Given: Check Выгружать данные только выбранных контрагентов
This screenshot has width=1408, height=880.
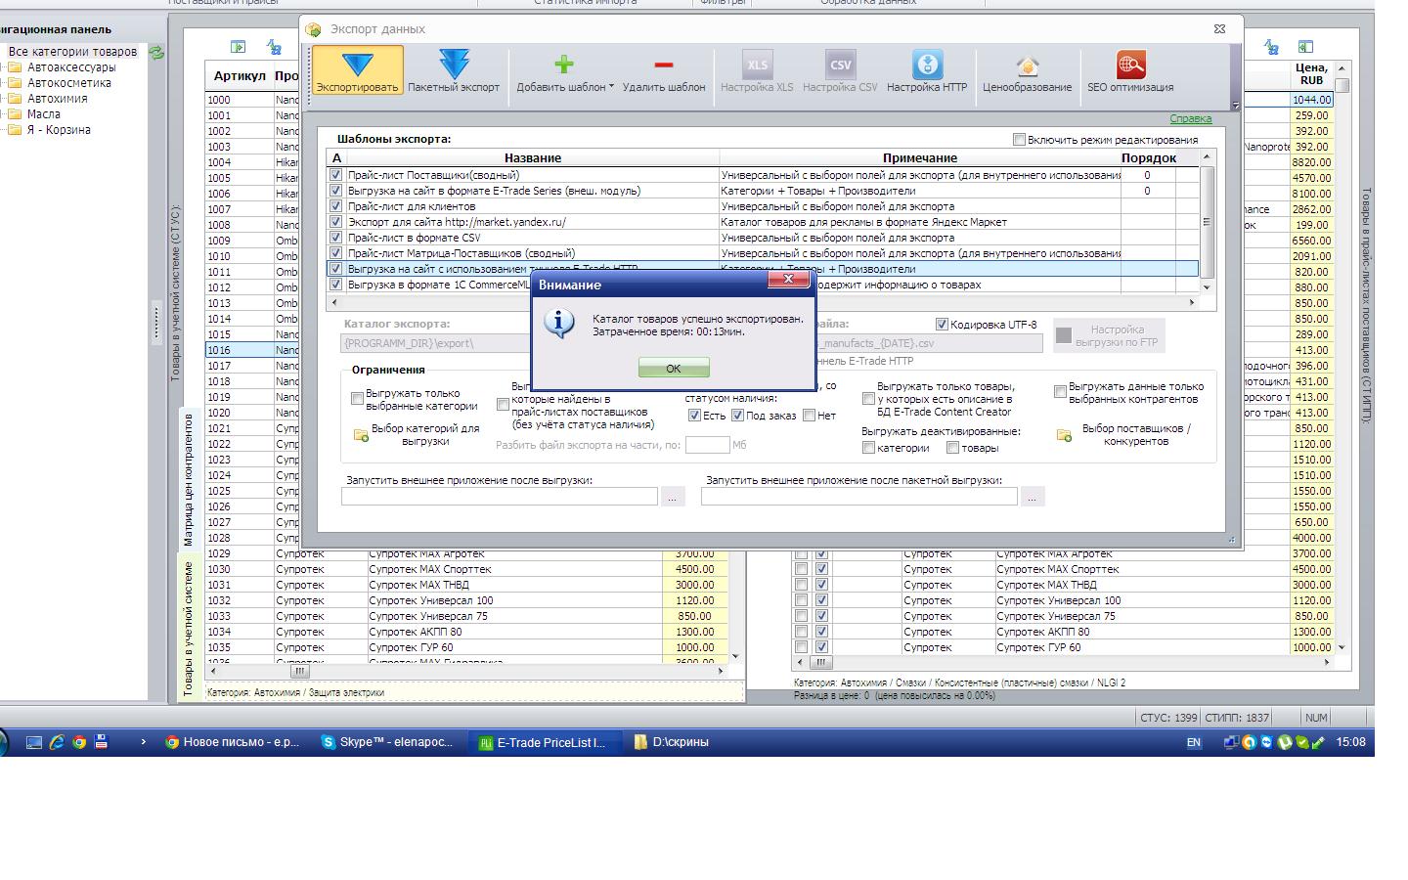Looking at the screenshot, I should pos(1060,392).
